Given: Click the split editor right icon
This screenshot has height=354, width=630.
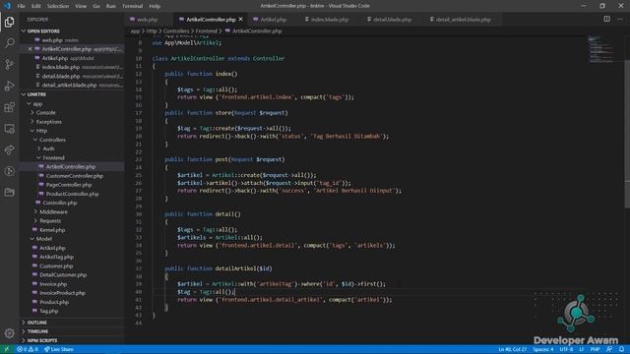Looking at the screenshot, I should [606, 19].
